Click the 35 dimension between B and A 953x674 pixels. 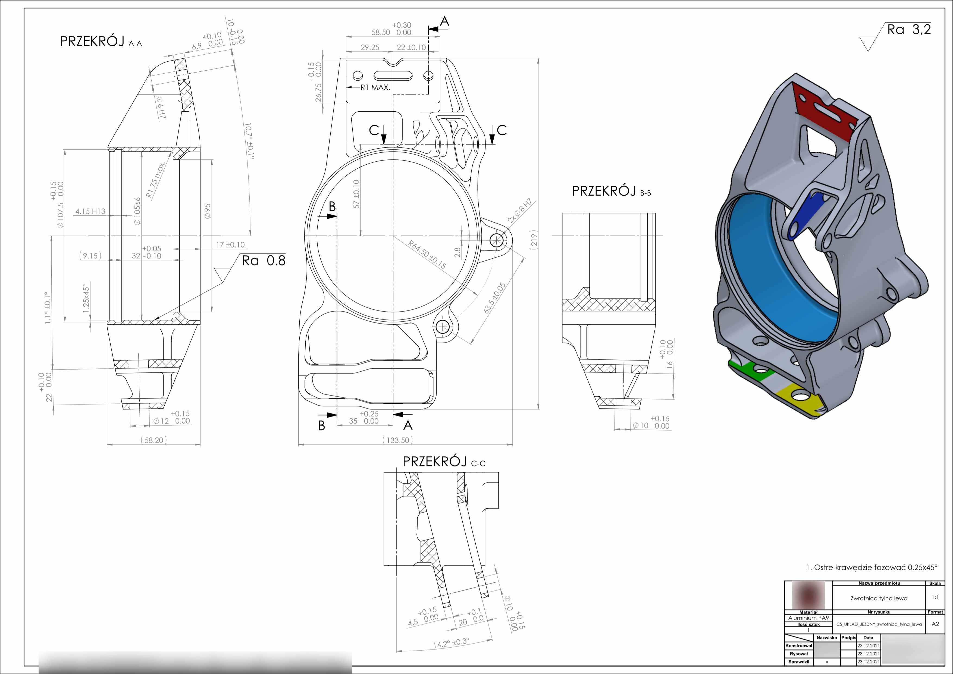[x=363, y=418]
